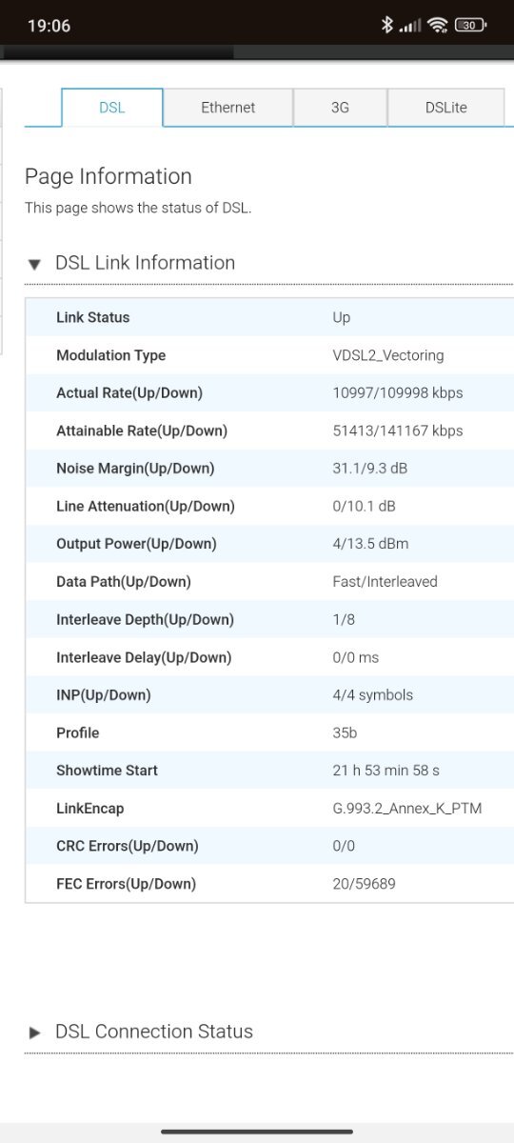Tap the cellular signal strength icon
This screenshot has height=1143, width=514.
[x=410, y=26]
